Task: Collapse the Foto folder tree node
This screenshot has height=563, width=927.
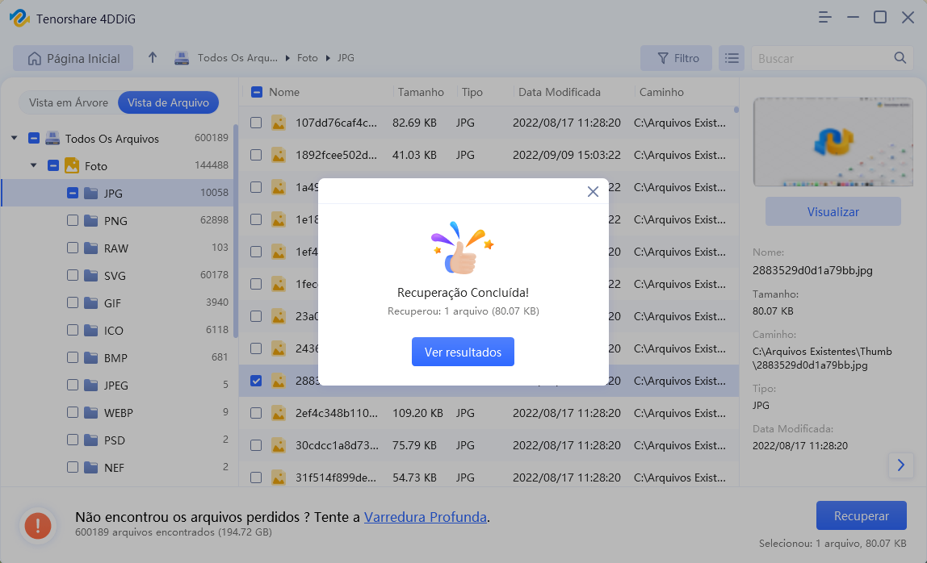Action: pyautogui.click(x=33, y=165)
